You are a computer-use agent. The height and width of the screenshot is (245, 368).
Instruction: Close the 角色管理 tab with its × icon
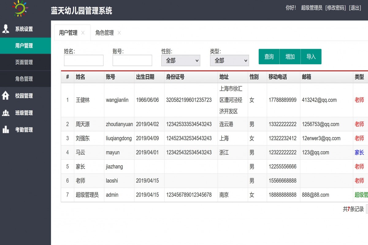pos(119,32)
